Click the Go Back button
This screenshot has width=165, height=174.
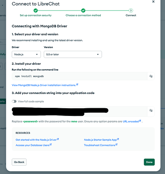tap(19, 162)
